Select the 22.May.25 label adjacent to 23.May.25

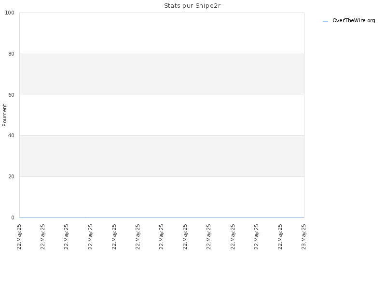[x=280, y=237]
